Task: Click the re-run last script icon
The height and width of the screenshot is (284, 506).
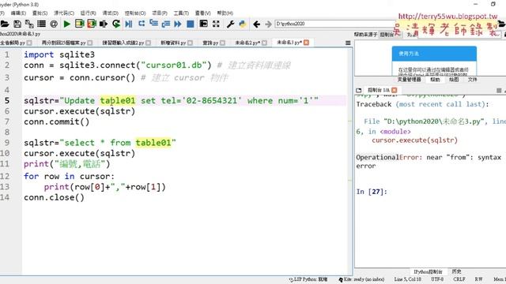Action: (116, 24)
